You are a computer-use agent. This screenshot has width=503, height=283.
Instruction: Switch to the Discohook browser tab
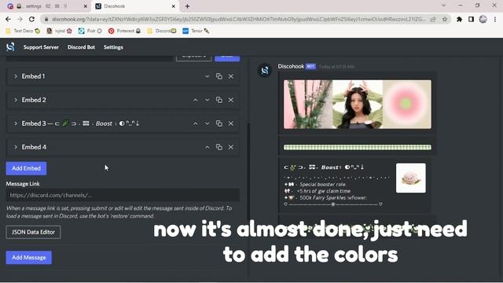(134, 6)
